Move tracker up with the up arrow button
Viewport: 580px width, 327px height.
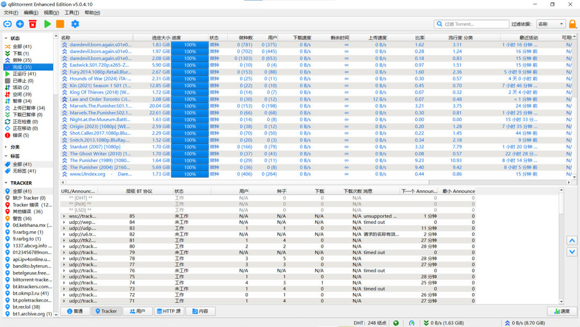pyautogui.click(x=572, y=241)
